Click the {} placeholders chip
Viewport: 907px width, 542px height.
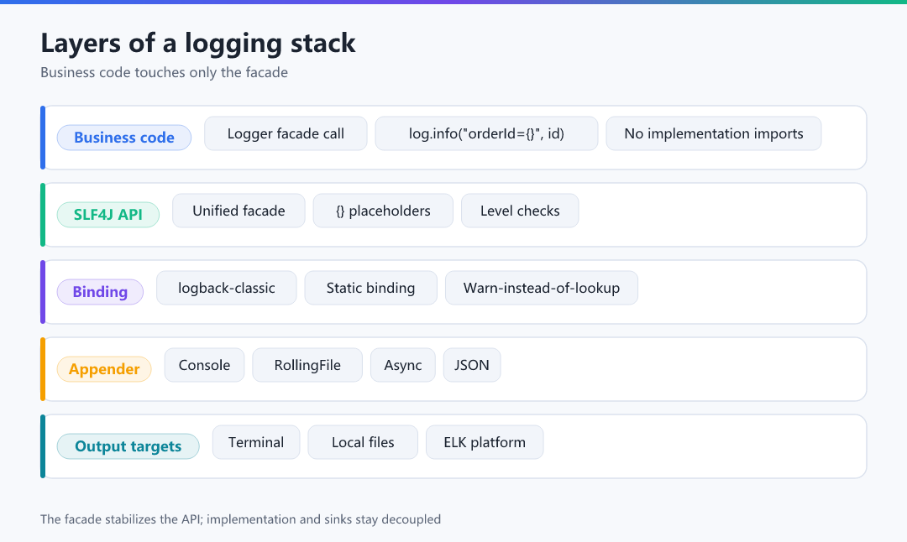(x=383, y=211)
